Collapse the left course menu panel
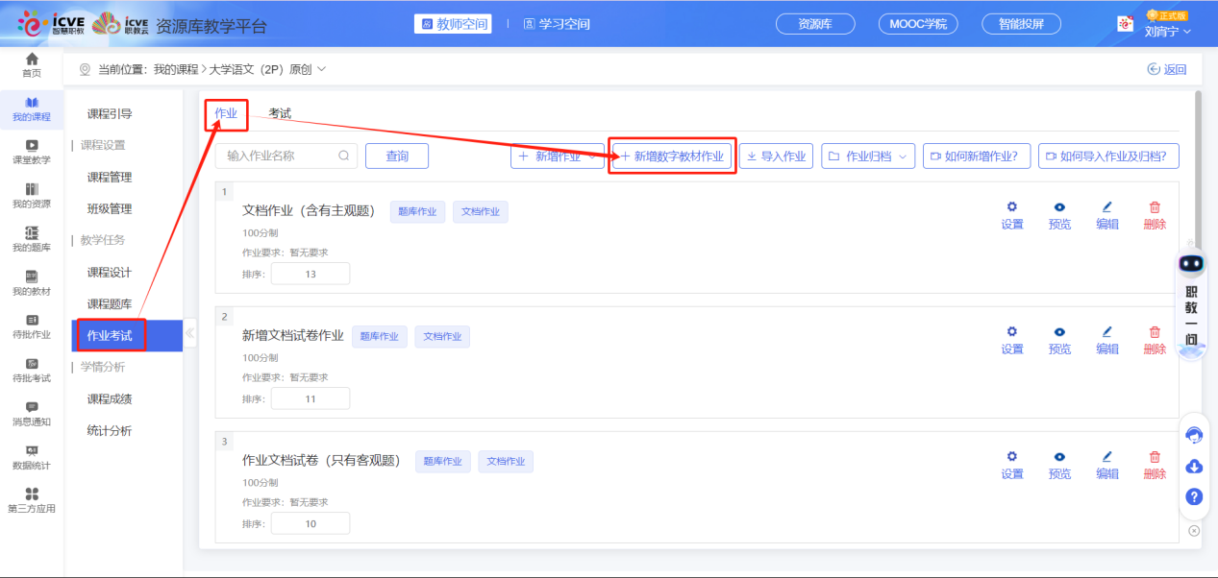Image resolution: width=1218 pixels, height=578 pixels. (189, 333)
